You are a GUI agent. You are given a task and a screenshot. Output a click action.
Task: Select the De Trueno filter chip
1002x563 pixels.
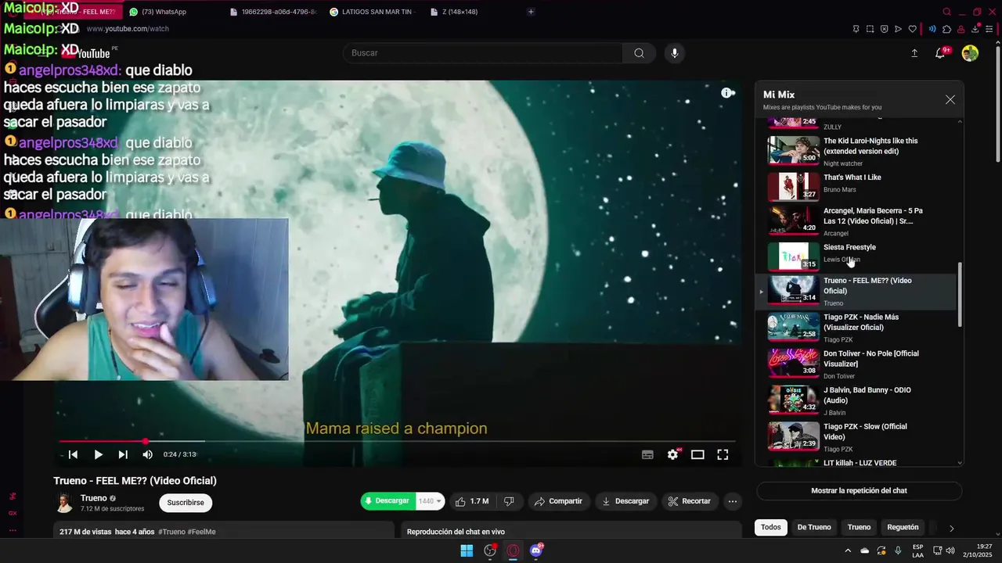[814, 527]
